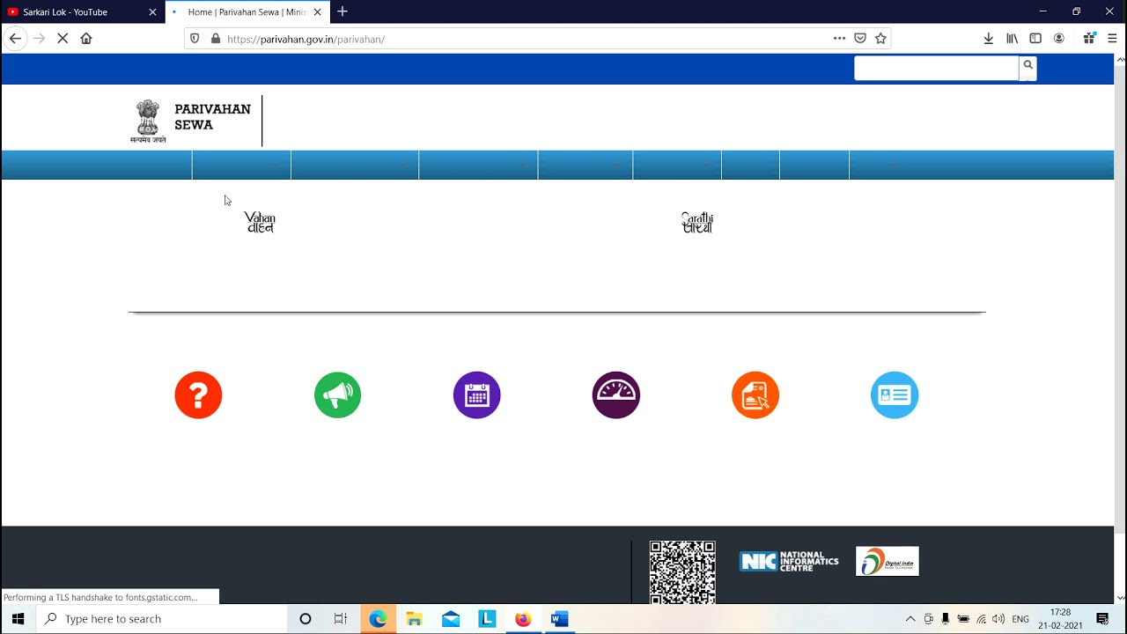This screenshot has height=634, width=1127.
Task: Click the Windows taskbar search box
Action: [162, 619]
